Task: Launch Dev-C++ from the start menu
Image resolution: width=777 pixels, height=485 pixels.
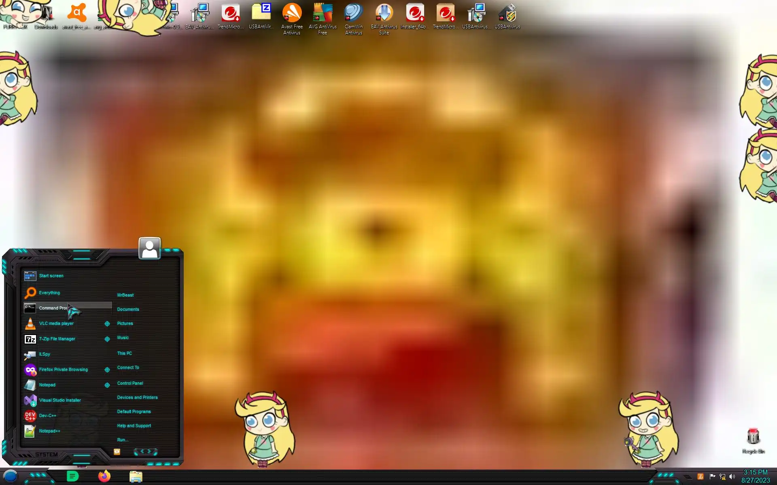Action: click(47, 415)
